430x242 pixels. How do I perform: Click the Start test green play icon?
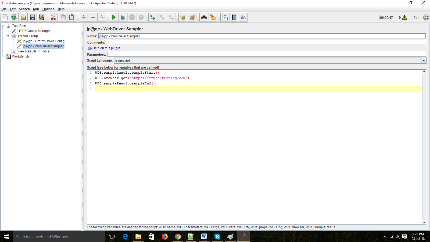click(x=113, y=17)
